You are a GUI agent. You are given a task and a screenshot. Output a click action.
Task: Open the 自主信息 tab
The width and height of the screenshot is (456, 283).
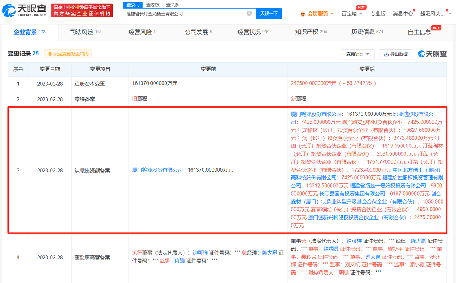(x=420, y=32)
